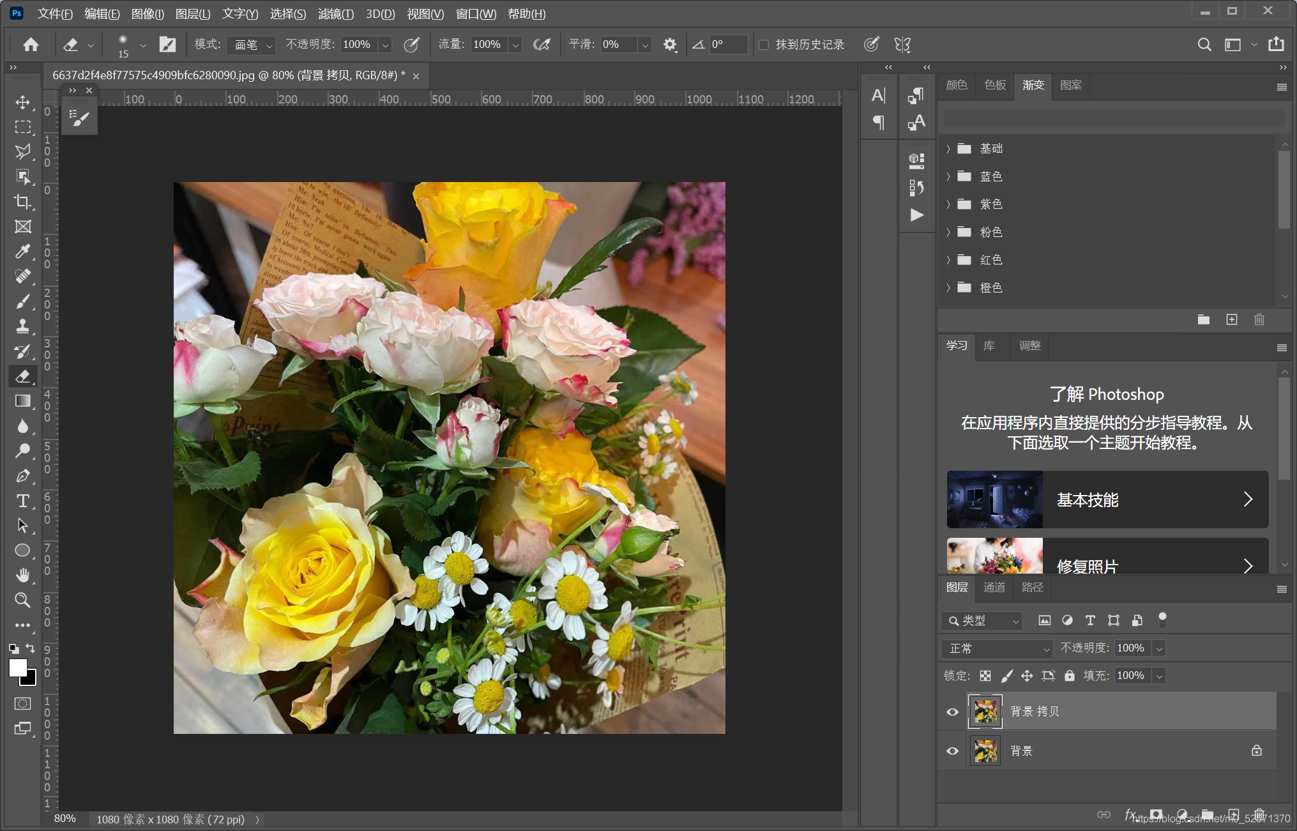The height and width of the screenshot is (831, 1297).
Task: Open the eraser 模式 dropdown
Action: pyautogui.click(x=251, y=45)
